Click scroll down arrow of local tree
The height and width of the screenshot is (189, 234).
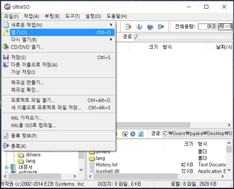pos(81,170)
